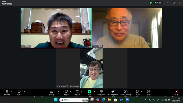This screenshot has height=103, width=183.
Task: Check the green encryption shield icon
Action: 151,3
